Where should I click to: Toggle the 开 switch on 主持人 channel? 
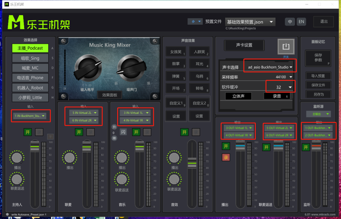point(28,132)
